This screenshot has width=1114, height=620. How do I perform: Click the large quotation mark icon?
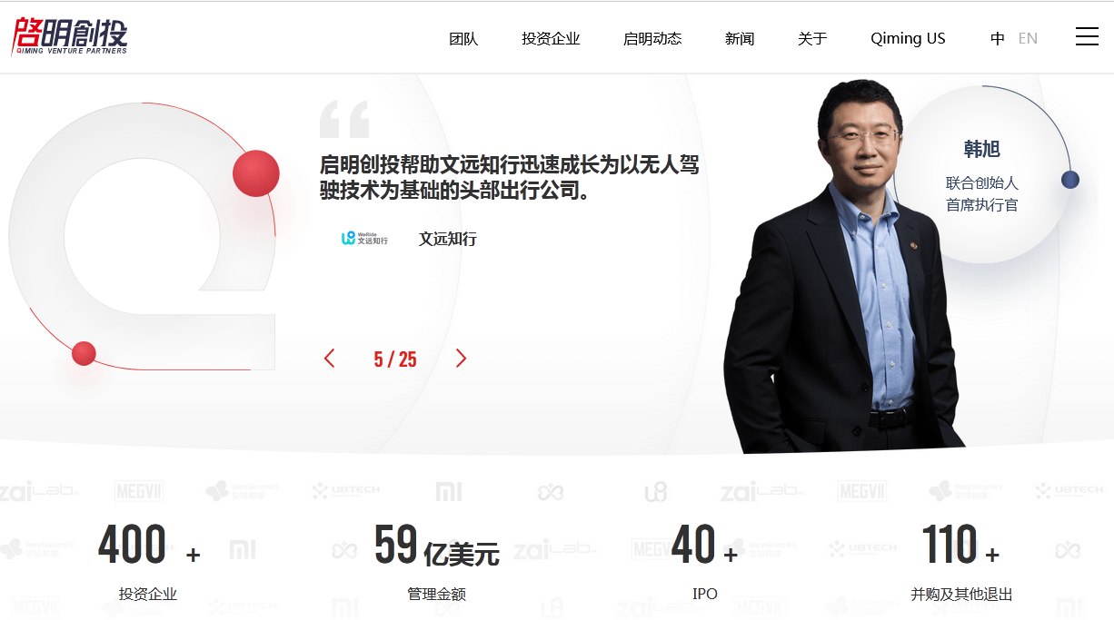(x=344, y=119)
